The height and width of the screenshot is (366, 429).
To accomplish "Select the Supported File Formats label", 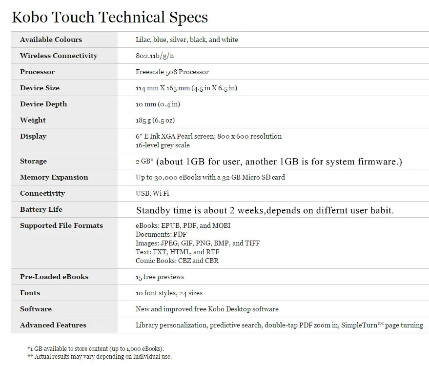I will (61, 225).
